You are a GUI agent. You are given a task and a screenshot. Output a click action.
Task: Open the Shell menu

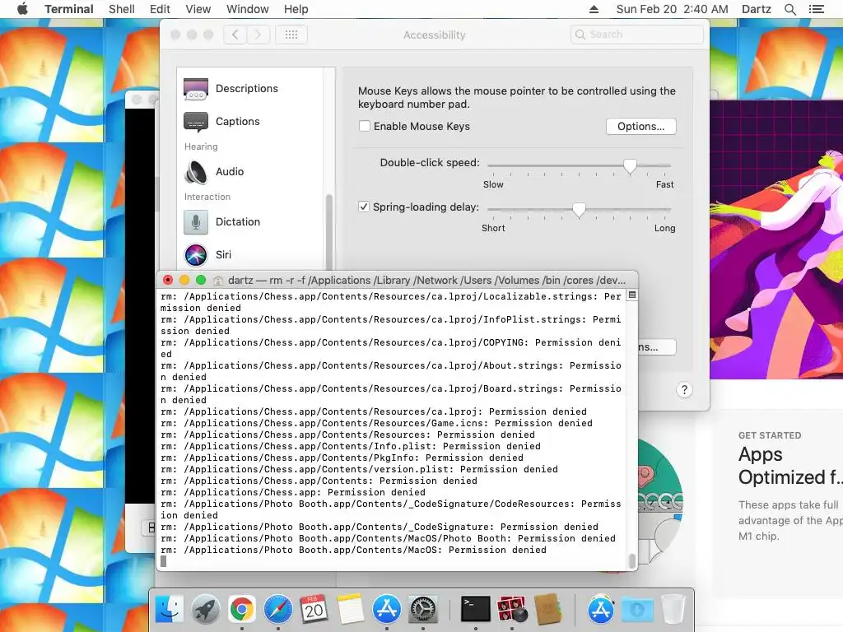pos(122,9)
